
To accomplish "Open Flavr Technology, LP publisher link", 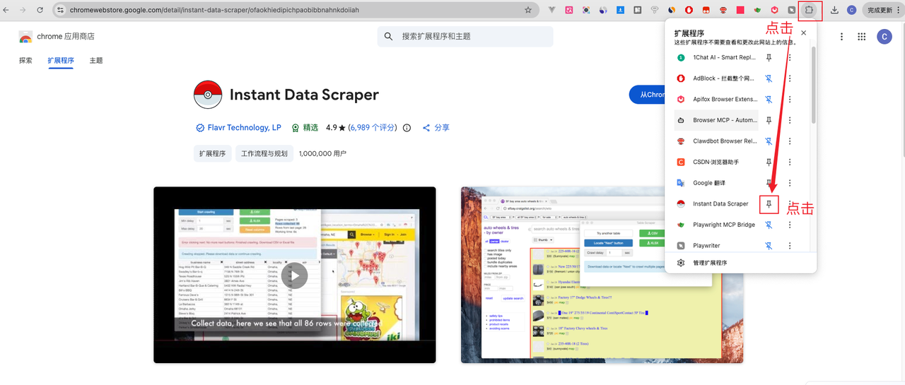I will [x=243, y=128].
